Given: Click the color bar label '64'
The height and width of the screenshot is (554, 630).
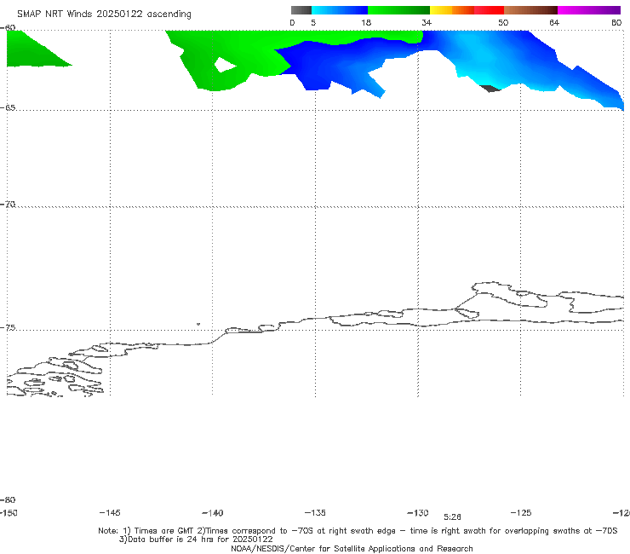Looking at the screenshot, I should tap(554, 22).
